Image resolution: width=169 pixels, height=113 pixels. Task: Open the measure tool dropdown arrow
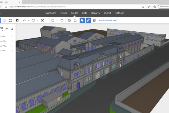click(29, 20)
